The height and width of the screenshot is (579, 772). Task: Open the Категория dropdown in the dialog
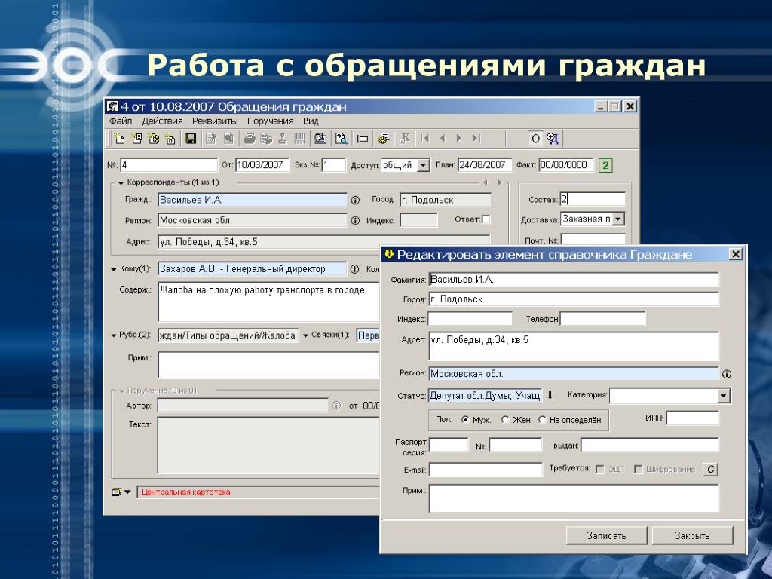[x=723, y=395]
